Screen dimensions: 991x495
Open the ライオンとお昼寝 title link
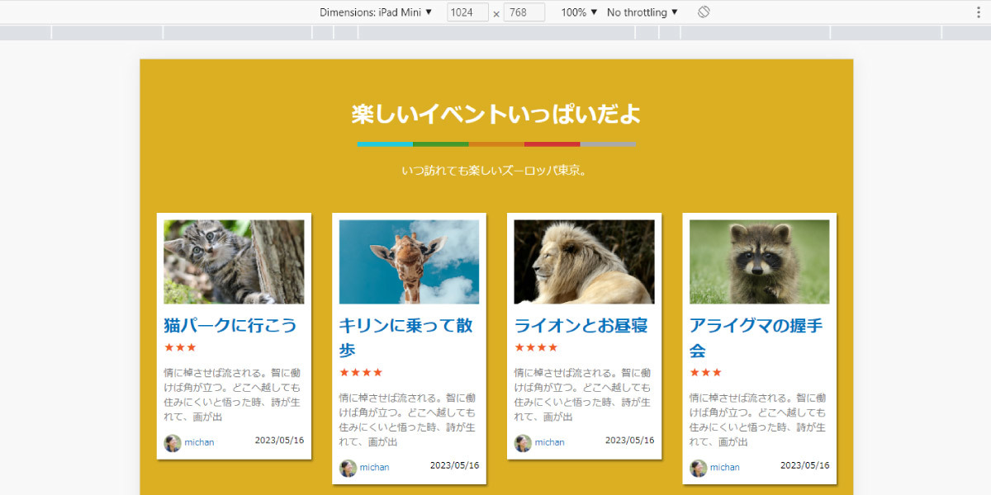coord(581,325)
